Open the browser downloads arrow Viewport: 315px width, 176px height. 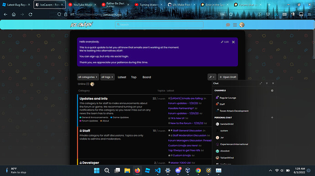277,15
